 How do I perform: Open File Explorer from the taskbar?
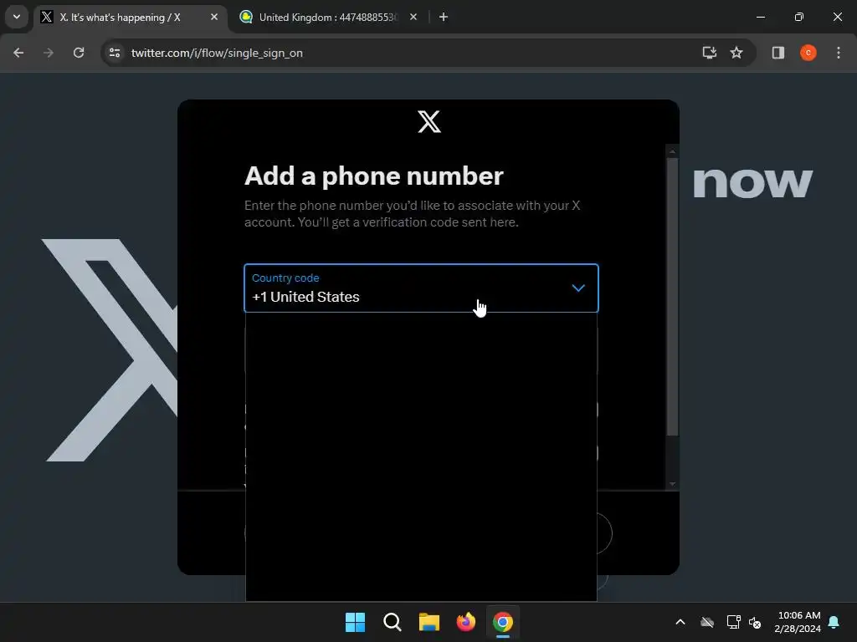pos(429,622)
